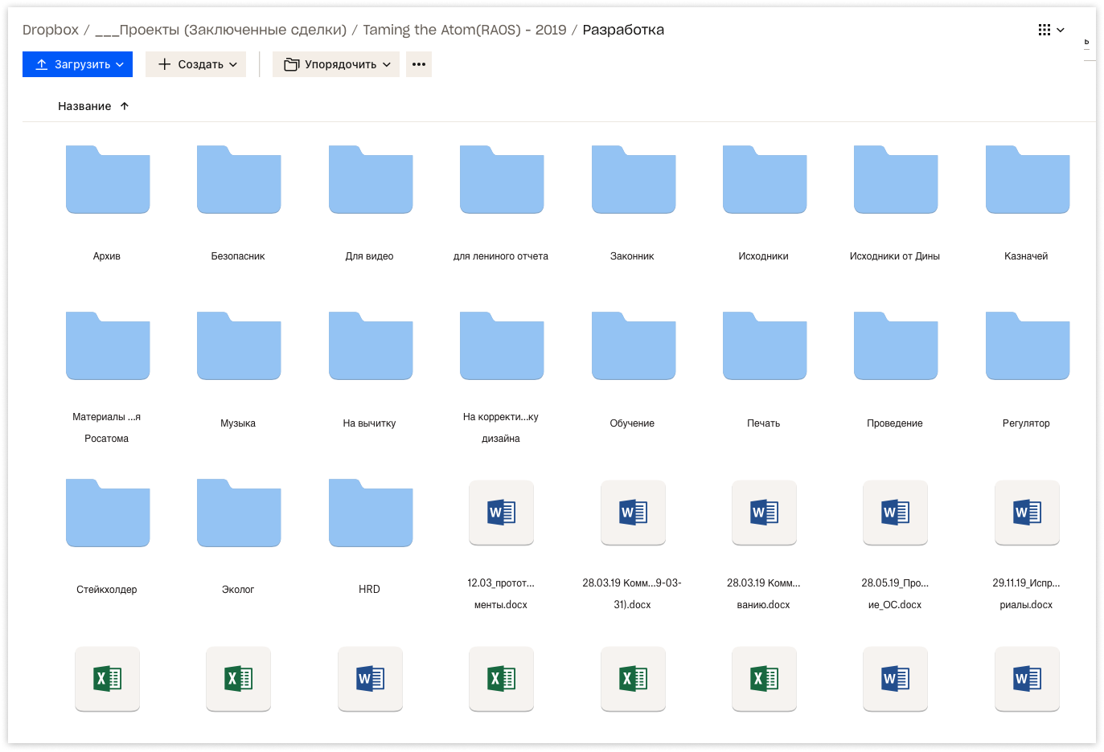This screenshot has height=752, width=1104.
Task: Open the Законник folder icon
Action: pyautogui.click(x=634, y=179)
